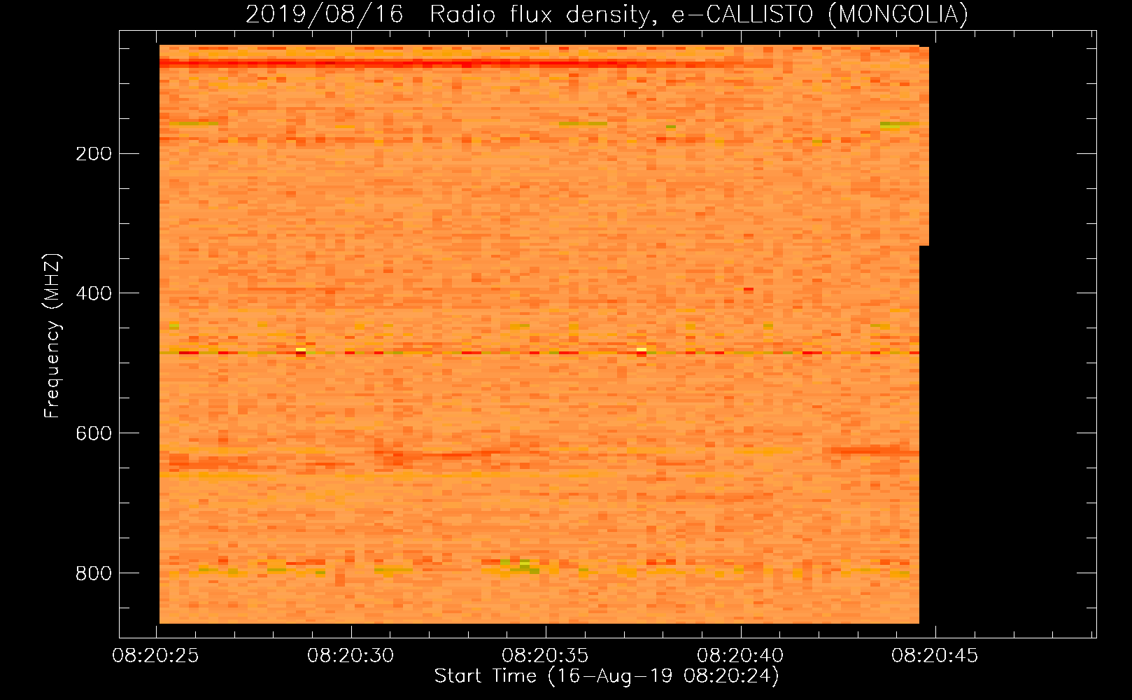Click the "Frequency (MHZ)" axis label

[x=52, y=335]
